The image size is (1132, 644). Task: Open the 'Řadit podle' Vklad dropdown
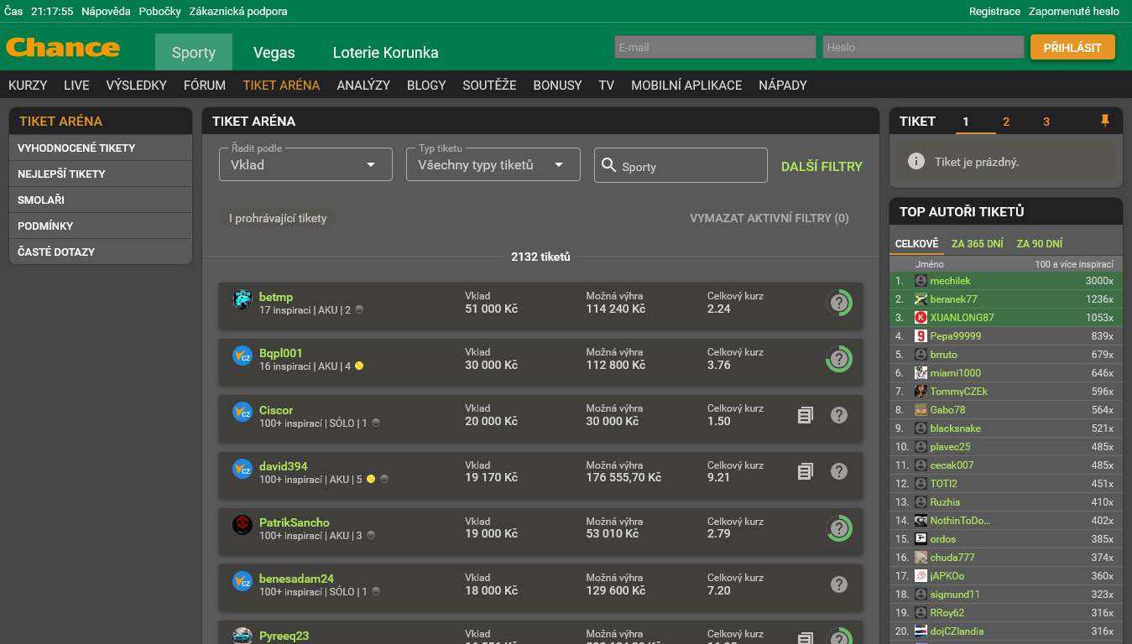(305, 164)
